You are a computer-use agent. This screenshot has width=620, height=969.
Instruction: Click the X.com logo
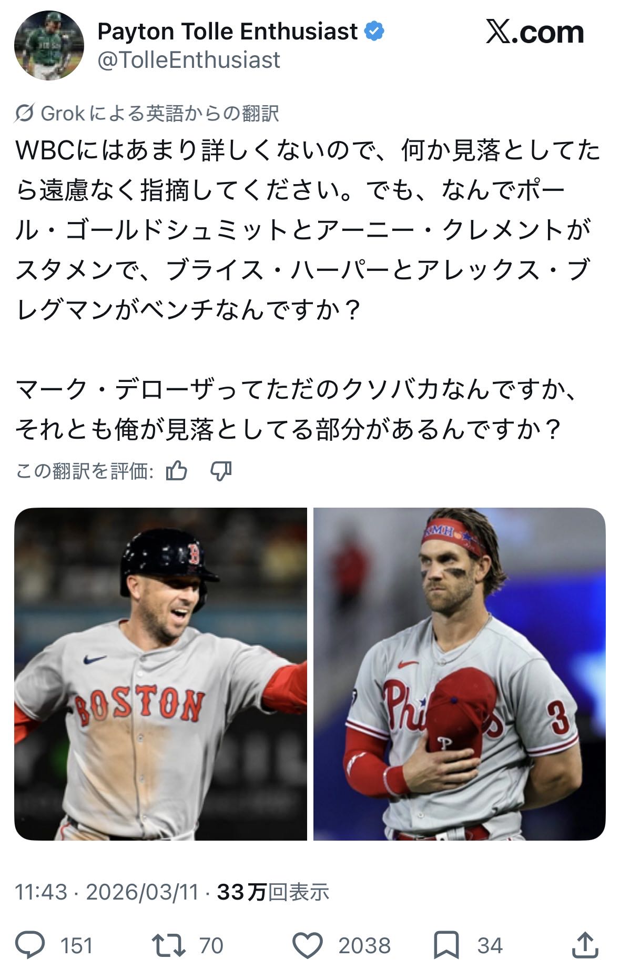535,32
